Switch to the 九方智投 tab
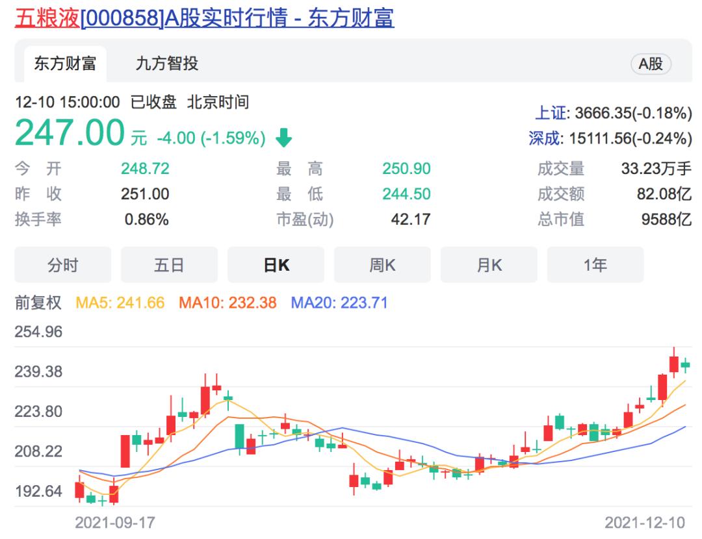This screenshot has height=539, width=702. coord(167,64)
